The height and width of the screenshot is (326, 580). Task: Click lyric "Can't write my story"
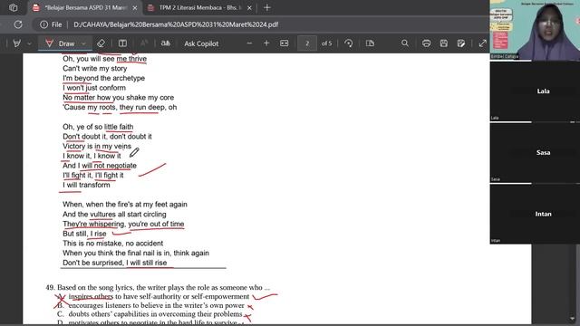tap(94, 69)
